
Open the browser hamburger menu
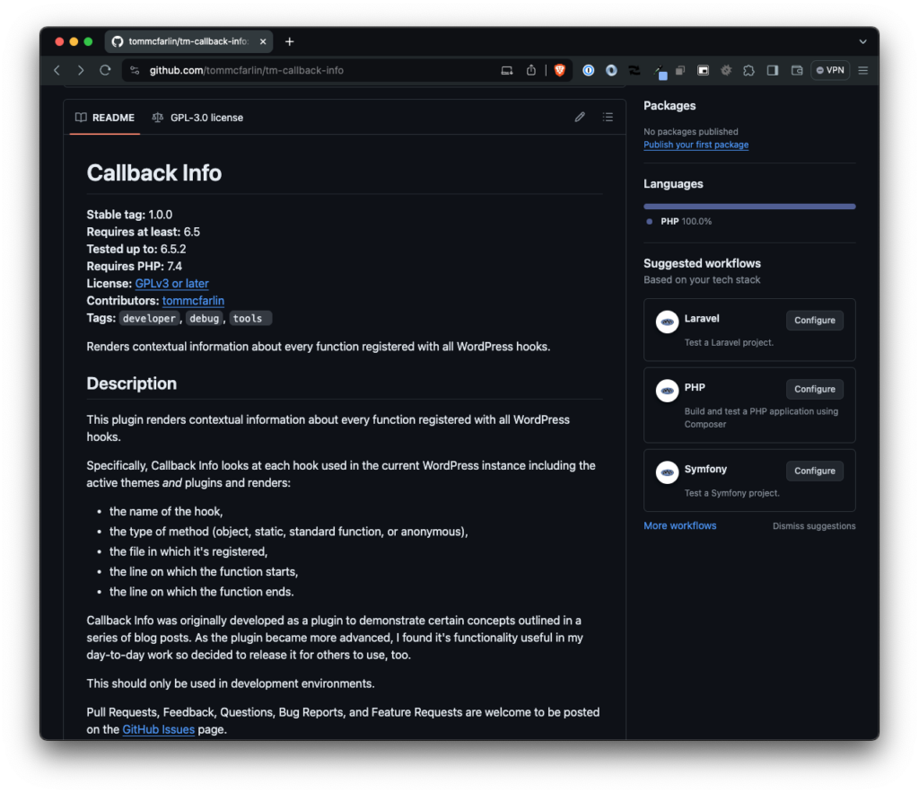coord(862,70)
